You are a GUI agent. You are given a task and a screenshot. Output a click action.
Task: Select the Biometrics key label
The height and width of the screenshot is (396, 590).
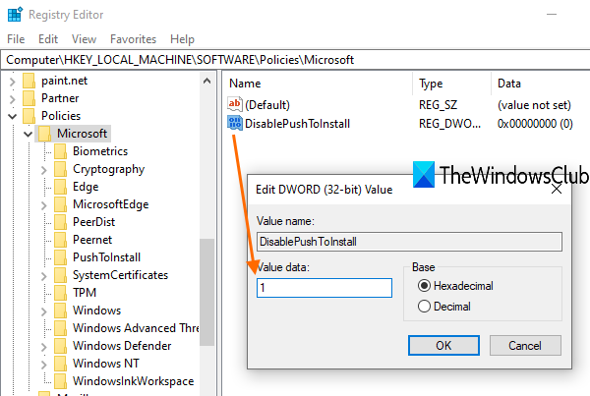pyautogui.click(x=100, y=151)
